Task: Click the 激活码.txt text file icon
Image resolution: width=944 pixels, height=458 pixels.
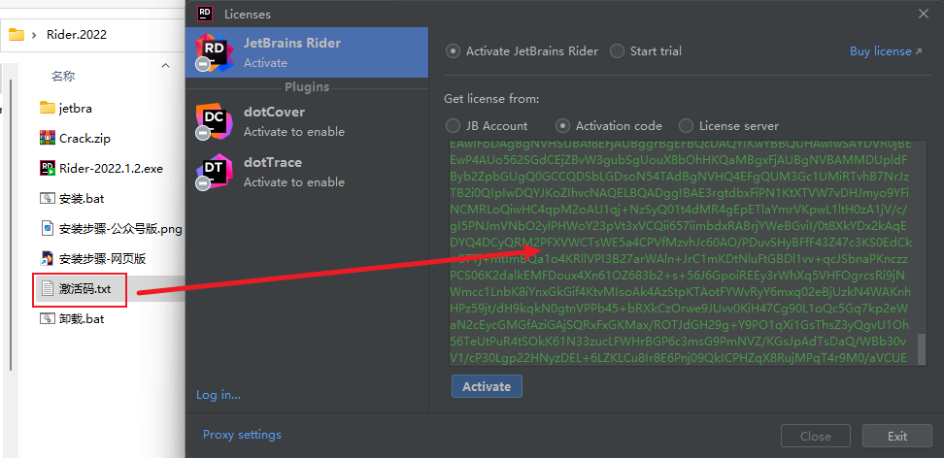Action: point(48,289)
